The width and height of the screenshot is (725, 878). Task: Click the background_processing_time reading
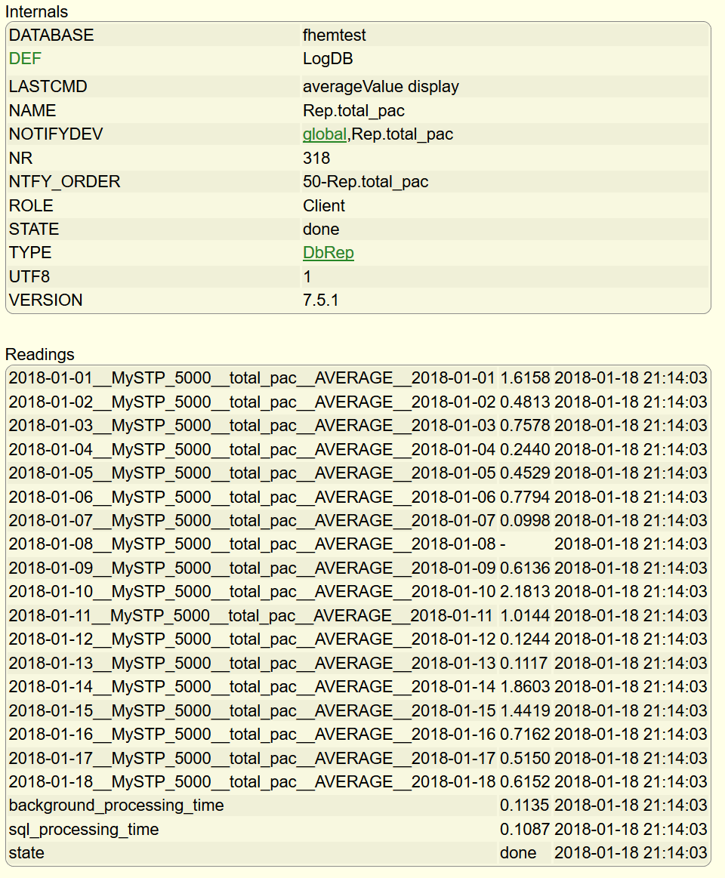pyautogui.click(x=116, y=806)
